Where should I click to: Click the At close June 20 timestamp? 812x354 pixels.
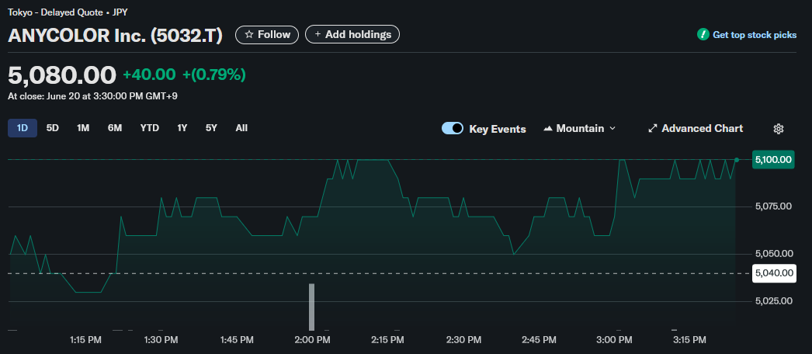(x=92, y=96)
